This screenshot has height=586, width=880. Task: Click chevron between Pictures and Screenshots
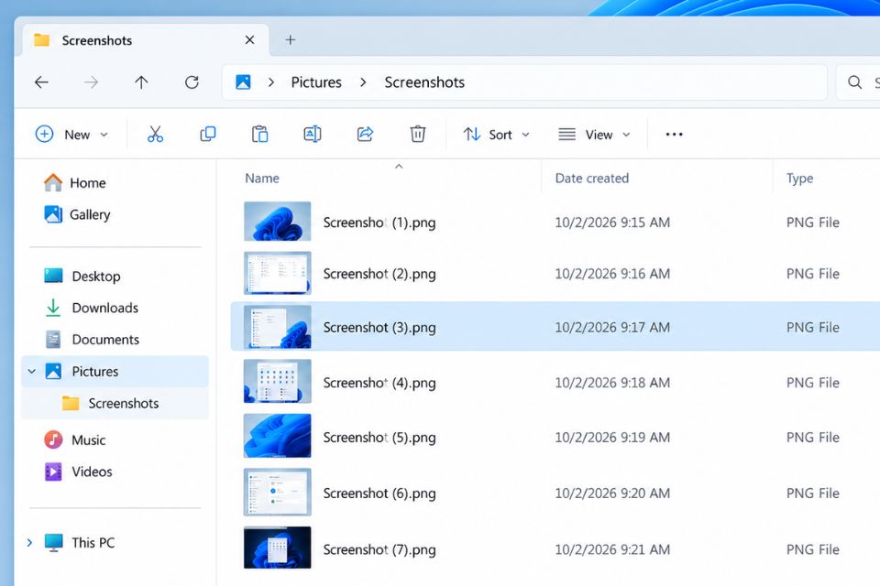click(363, 82)
